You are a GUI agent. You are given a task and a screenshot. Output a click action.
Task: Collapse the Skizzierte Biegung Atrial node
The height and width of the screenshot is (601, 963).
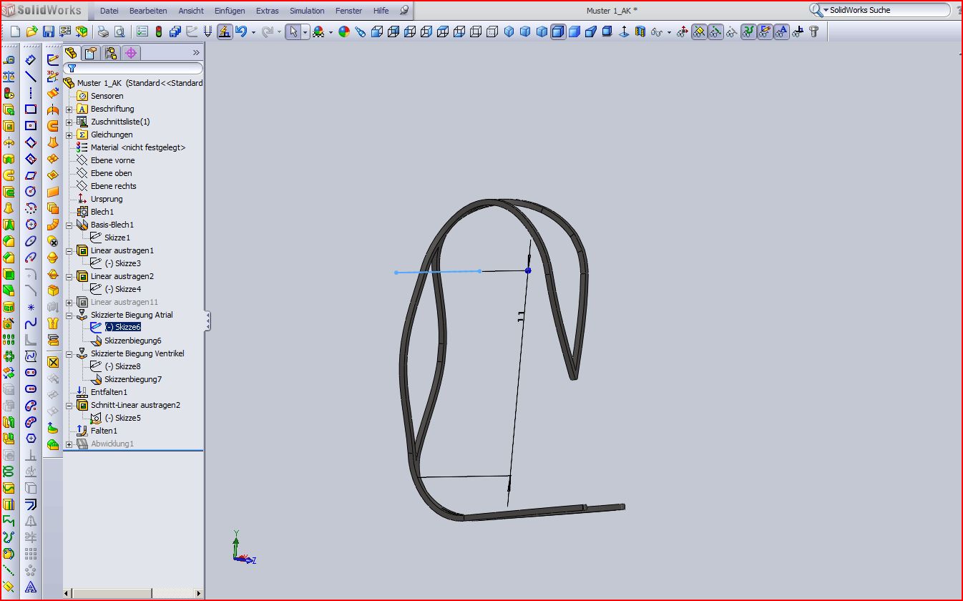pyautogui.click(x=69, y=316)
